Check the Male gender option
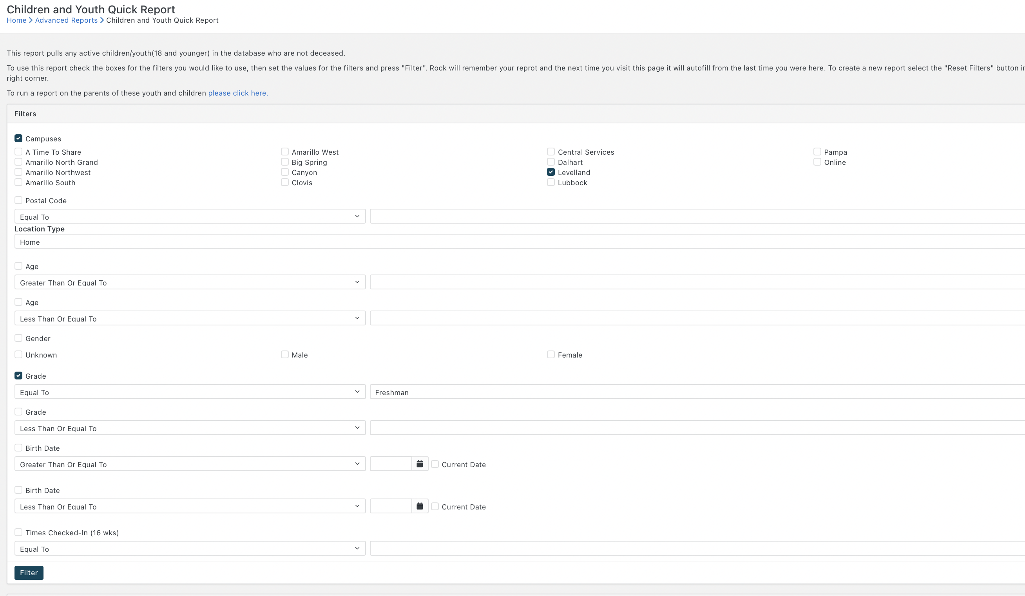 click(x=285, y=354)
